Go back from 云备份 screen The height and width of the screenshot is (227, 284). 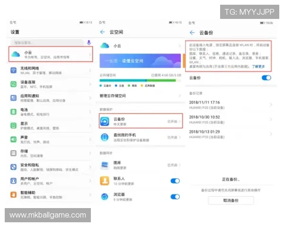click(x=192, y=33)
